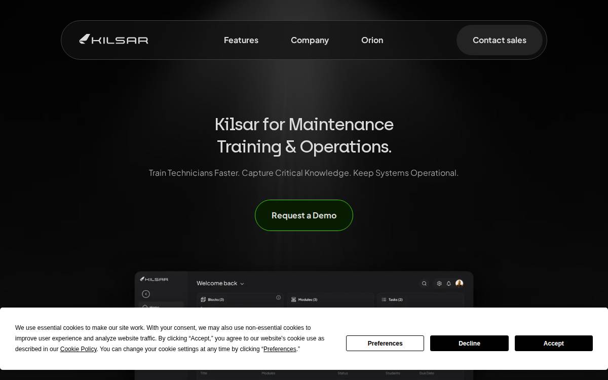Accept cookies in the consent banner
Image resolution: width=608 pixels, height=380 pixels.
click(x=554, y=343)
